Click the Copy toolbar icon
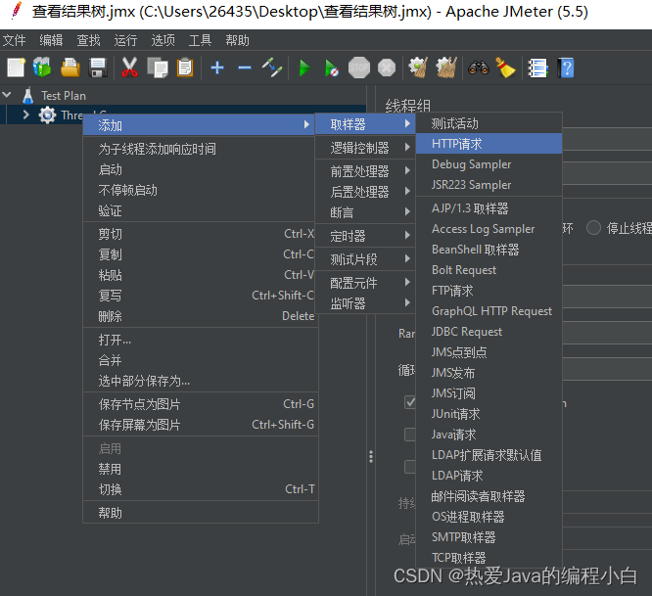This screenshot has height=596, width=652. click(158, 68)
